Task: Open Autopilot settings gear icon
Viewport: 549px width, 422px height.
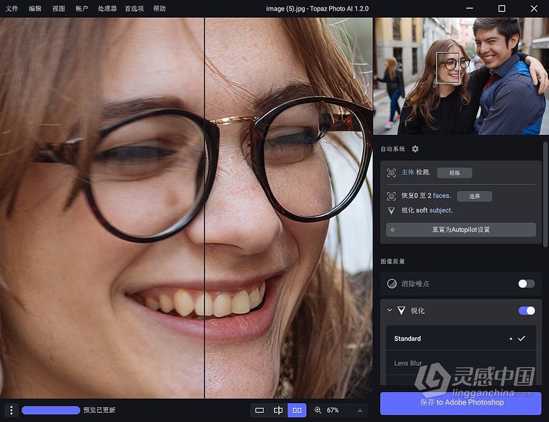Action: [415, 149]
